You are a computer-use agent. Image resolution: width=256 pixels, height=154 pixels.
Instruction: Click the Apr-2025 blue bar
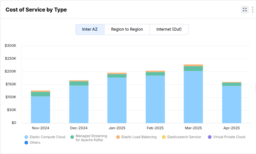[x=232, y=104]
